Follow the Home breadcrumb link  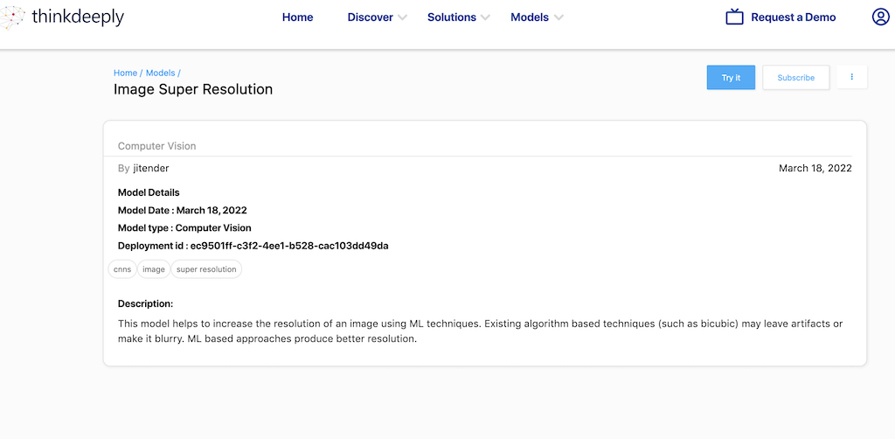pos(125,73)
